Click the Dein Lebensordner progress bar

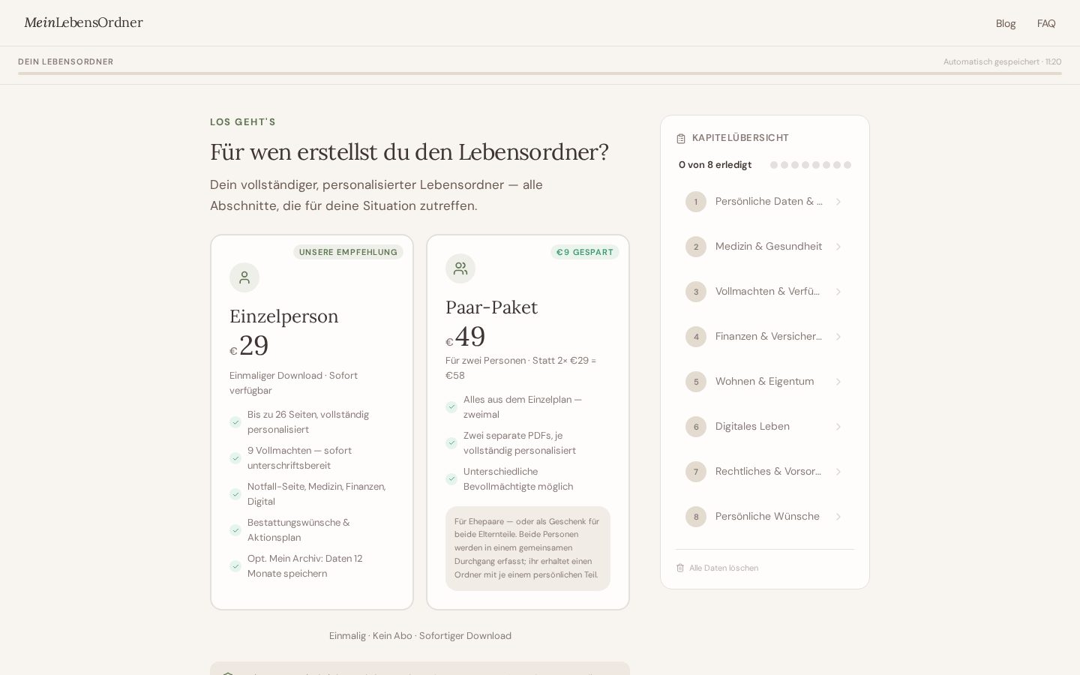click(x=540, y=73)
